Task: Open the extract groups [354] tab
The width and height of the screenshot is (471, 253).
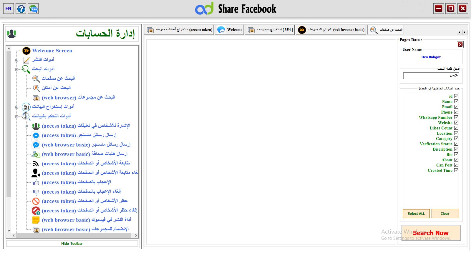Action: point(270,30)
